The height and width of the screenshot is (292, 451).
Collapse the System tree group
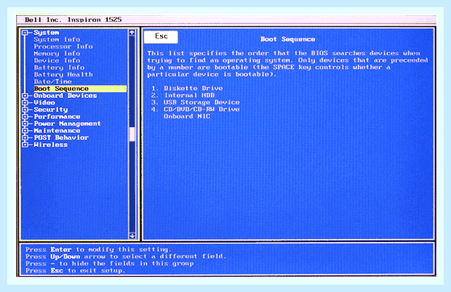(25, 33)
